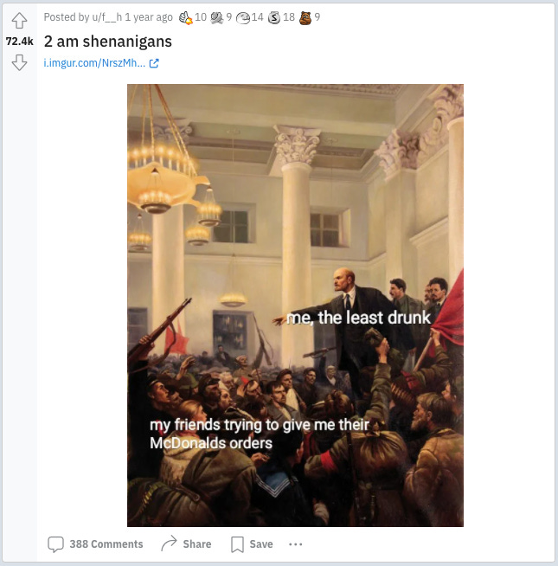Click the rocket thumbs-up award icon
The image size is (558, 566).
pyautogui.click(x=185, y=17)
